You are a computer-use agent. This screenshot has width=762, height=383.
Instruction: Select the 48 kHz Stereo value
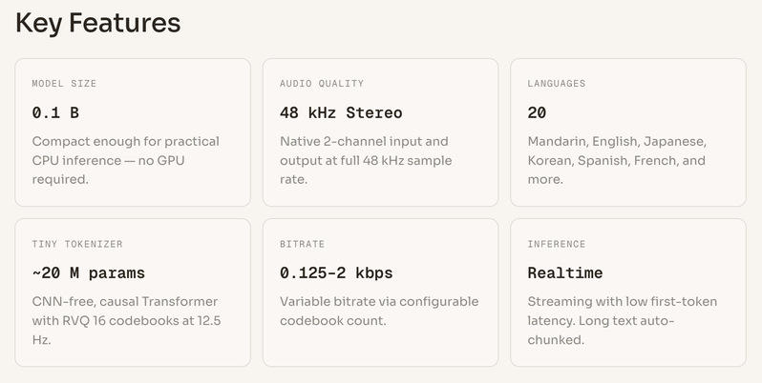pyautogui.click(x=341, y=112)
